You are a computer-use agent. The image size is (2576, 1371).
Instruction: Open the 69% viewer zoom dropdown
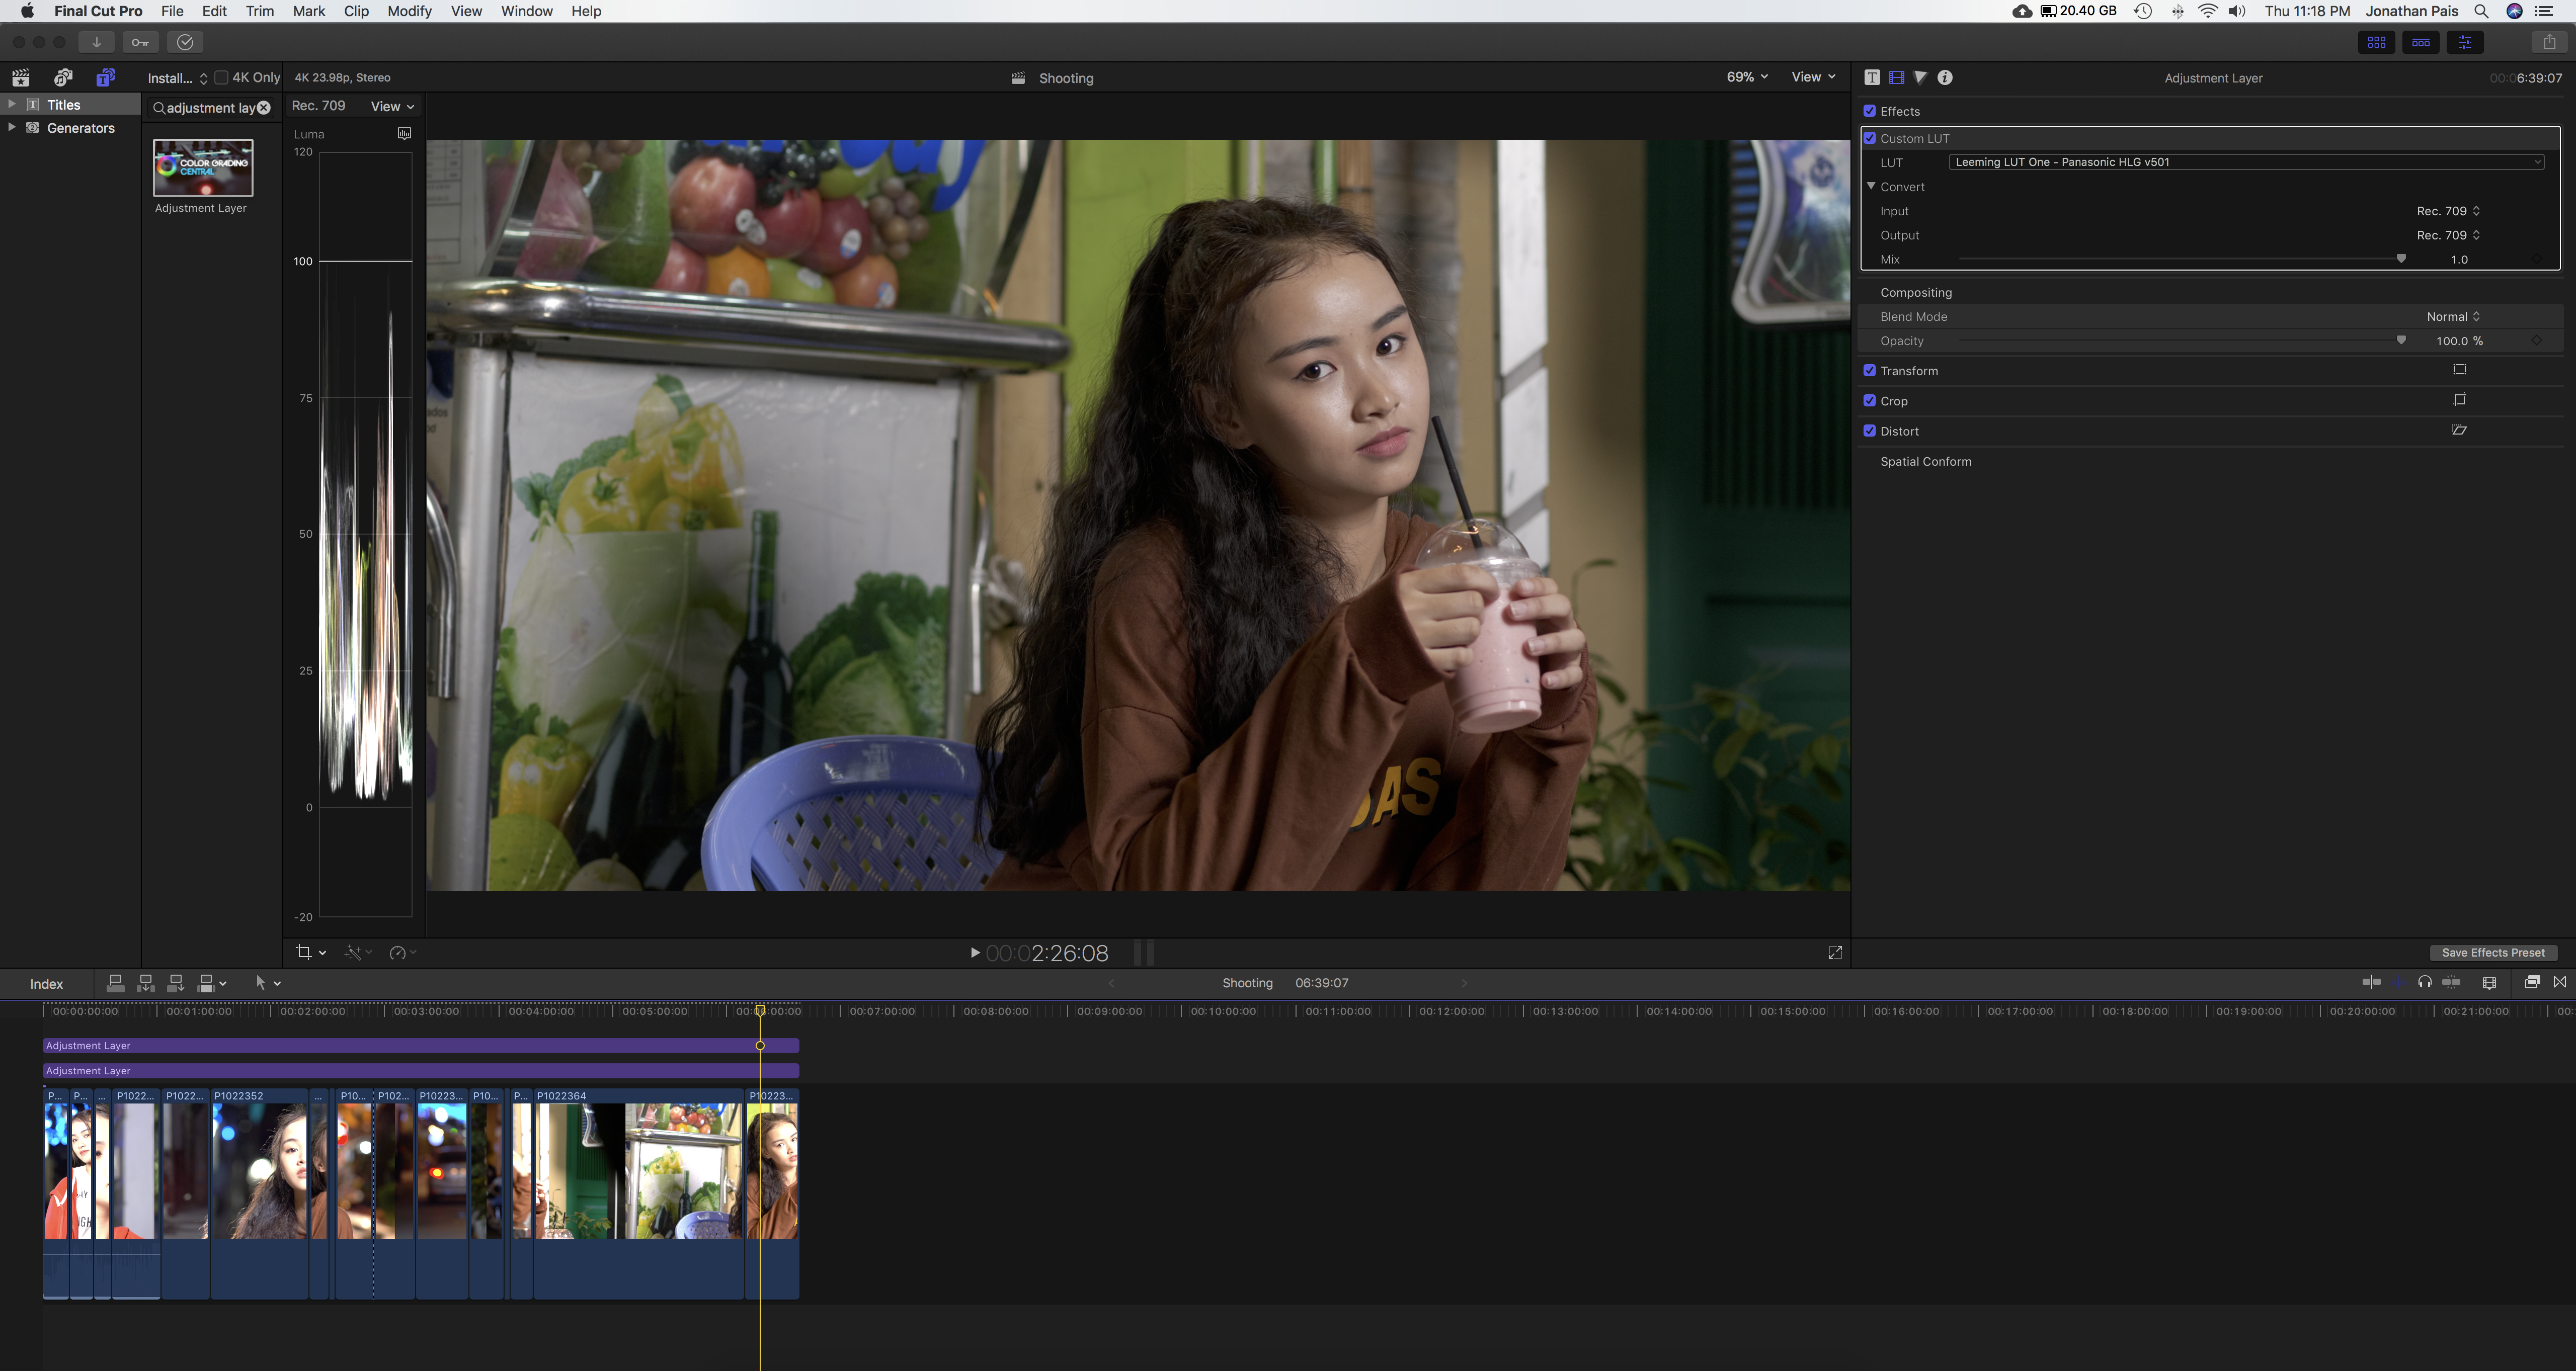click(x=1746, y=78)
